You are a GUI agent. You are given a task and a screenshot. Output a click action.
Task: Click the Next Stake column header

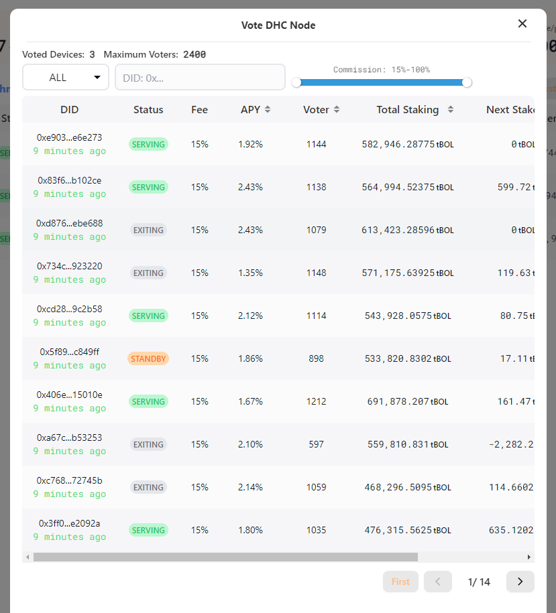510,109
